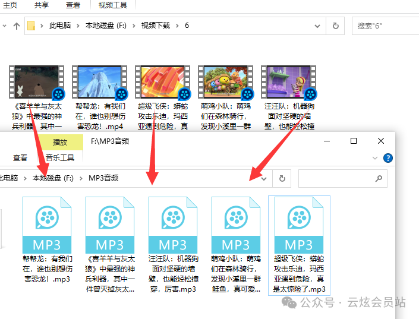Click the 萌鸡小队 video file name text
Viewport: 419px width, 319px height.
(226, 116)
